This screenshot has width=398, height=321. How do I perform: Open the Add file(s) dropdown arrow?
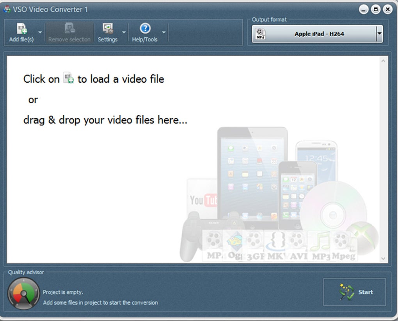[40, 32]
